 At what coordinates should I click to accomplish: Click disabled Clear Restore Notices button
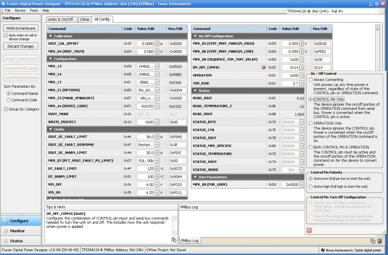(21, 78)
